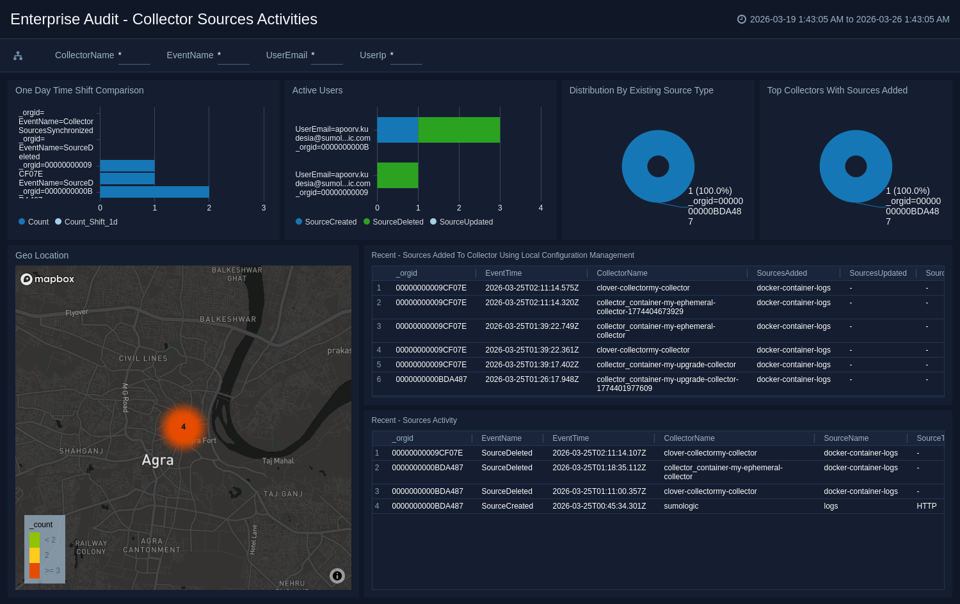The height and width of the screenshot is (604, 960).
Task: Sort by SourcesAdded column header
Action: [781, 273]
